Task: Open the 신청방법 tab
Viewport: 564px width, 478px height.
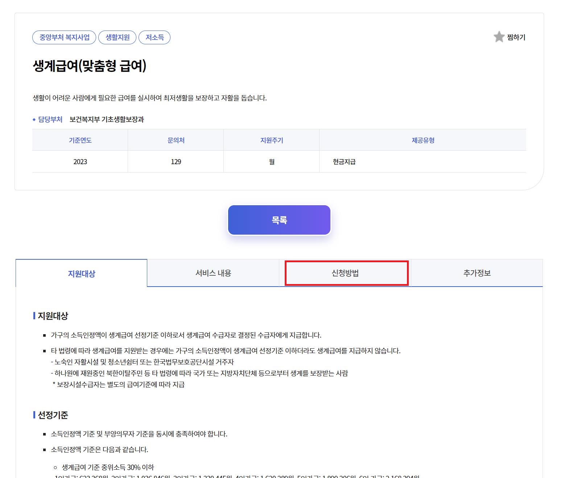Action: tap(345, 273)
